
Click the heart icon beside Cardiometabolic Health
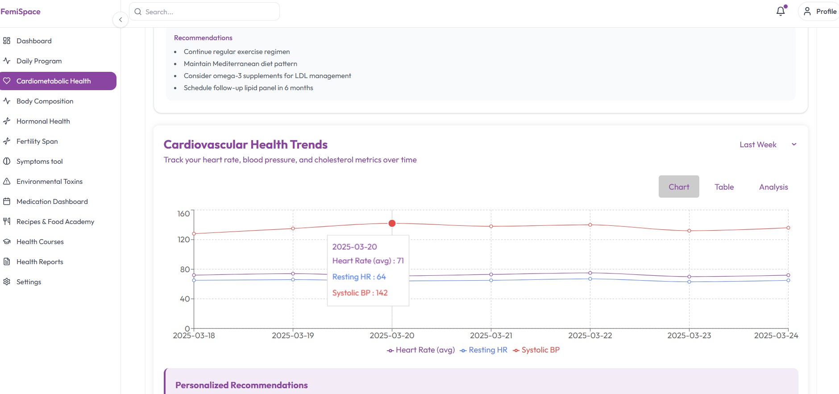[x=7, y=81]
